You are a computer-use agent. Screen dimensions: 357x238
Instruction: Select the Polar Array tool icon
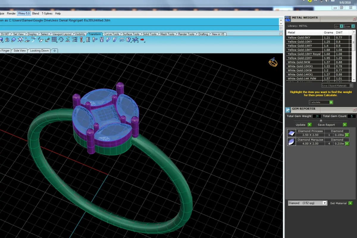pos(61,40)
